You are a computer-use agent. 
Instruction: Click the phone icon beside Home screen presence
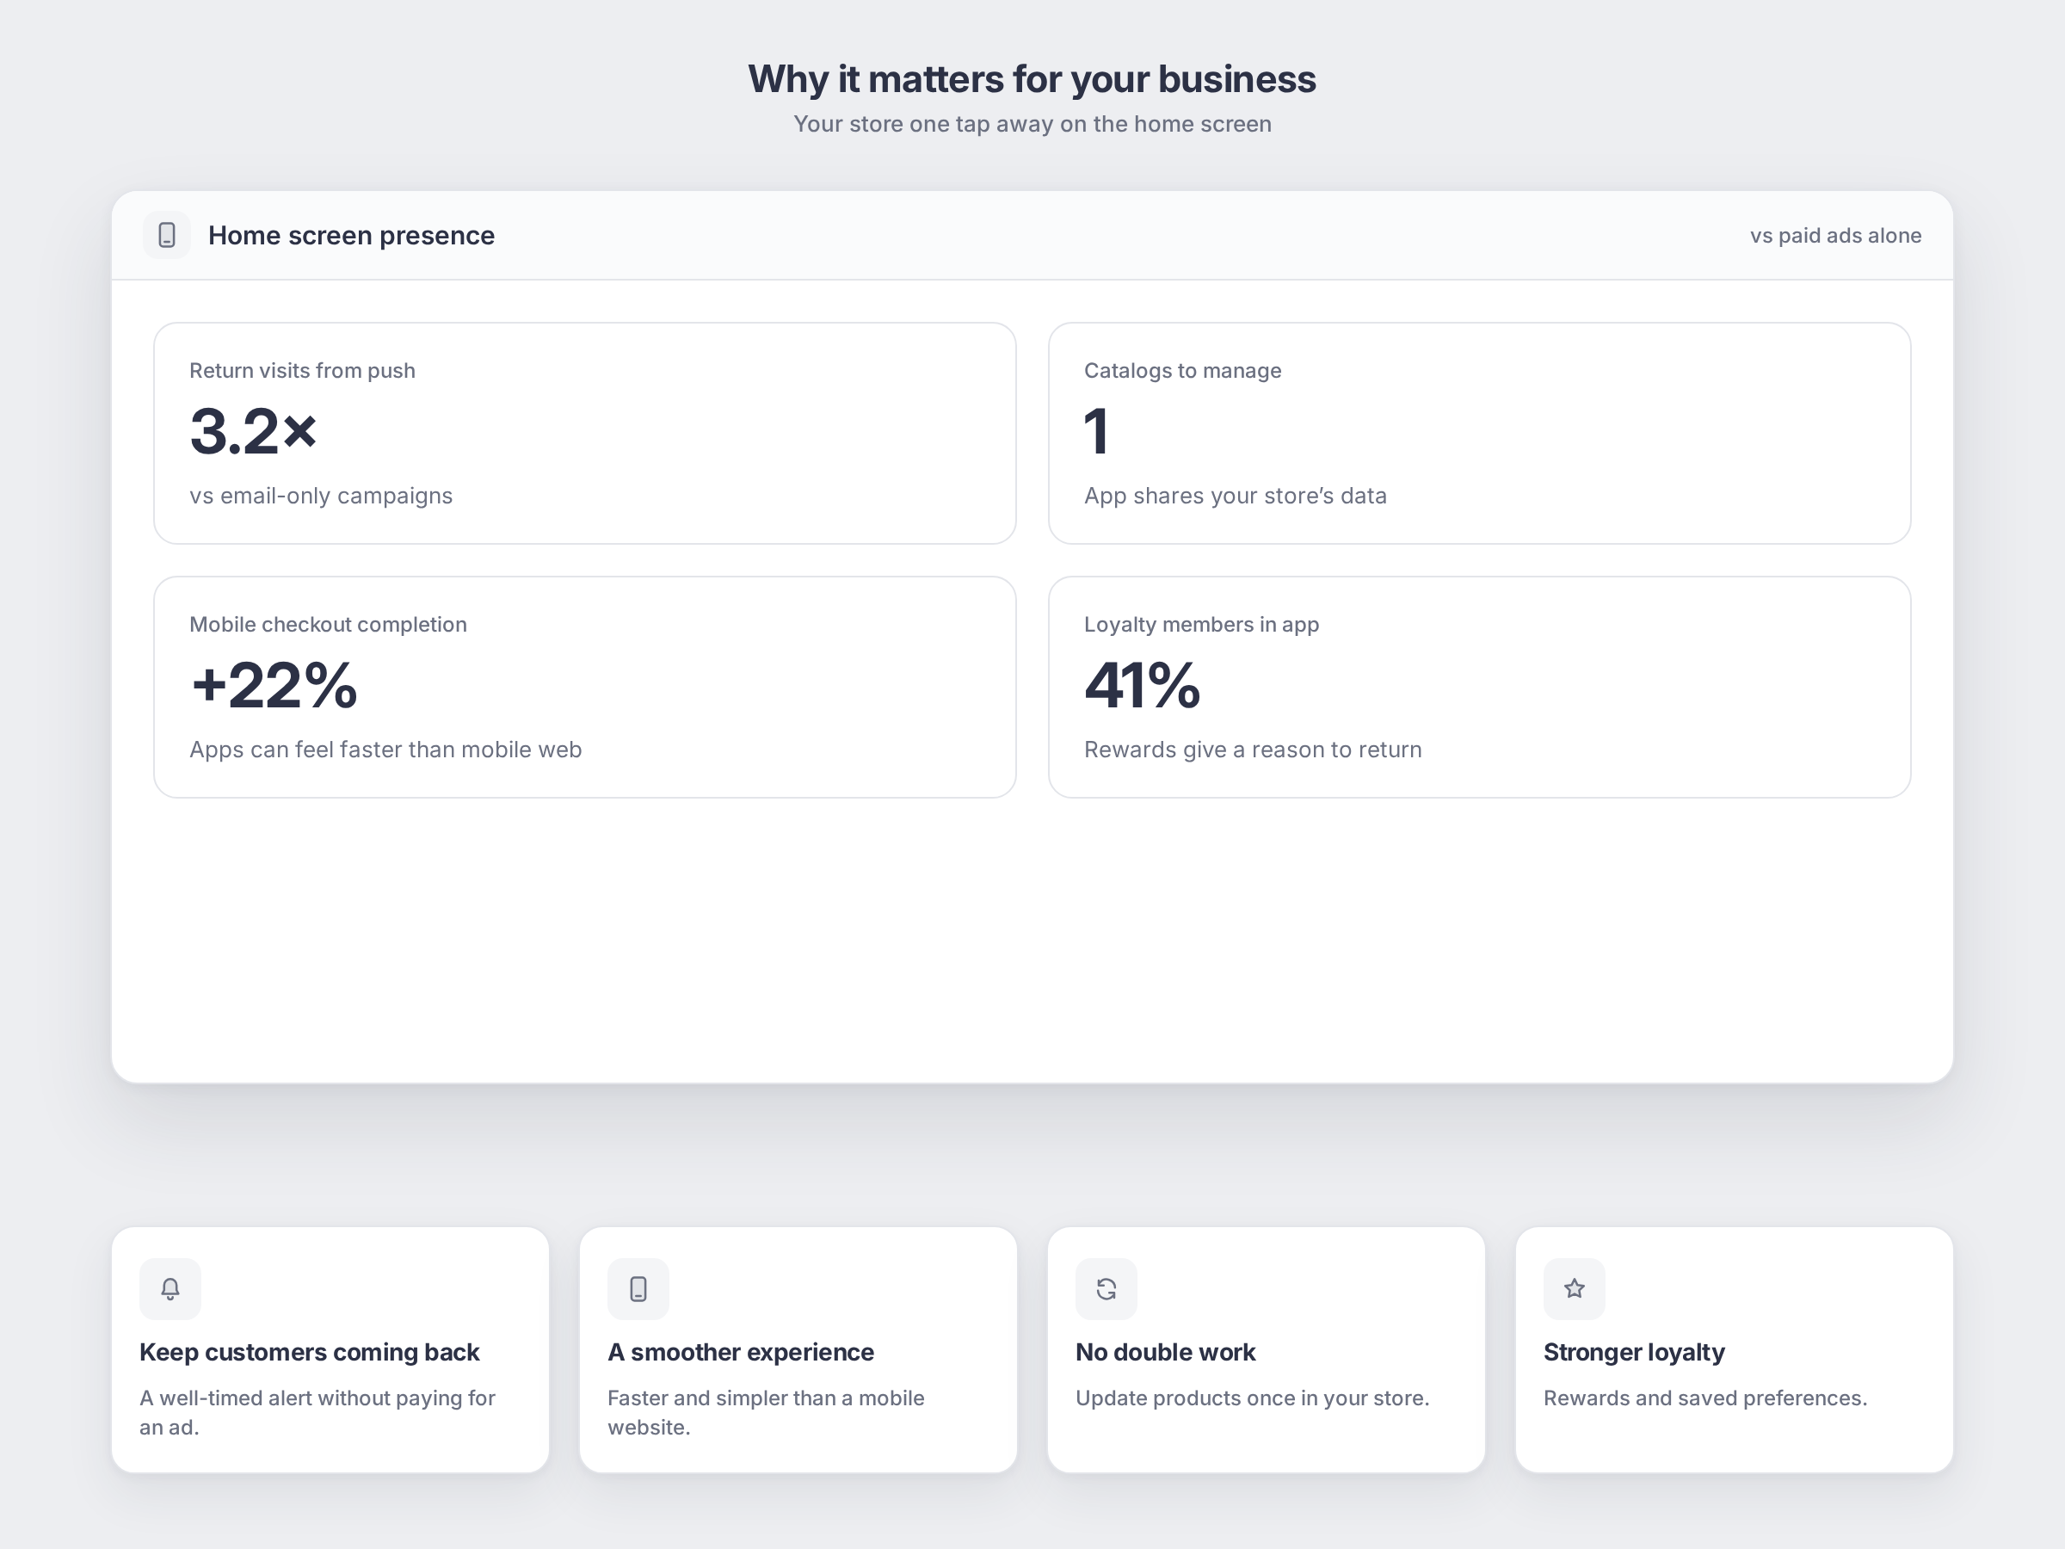[x=167, y=235]
